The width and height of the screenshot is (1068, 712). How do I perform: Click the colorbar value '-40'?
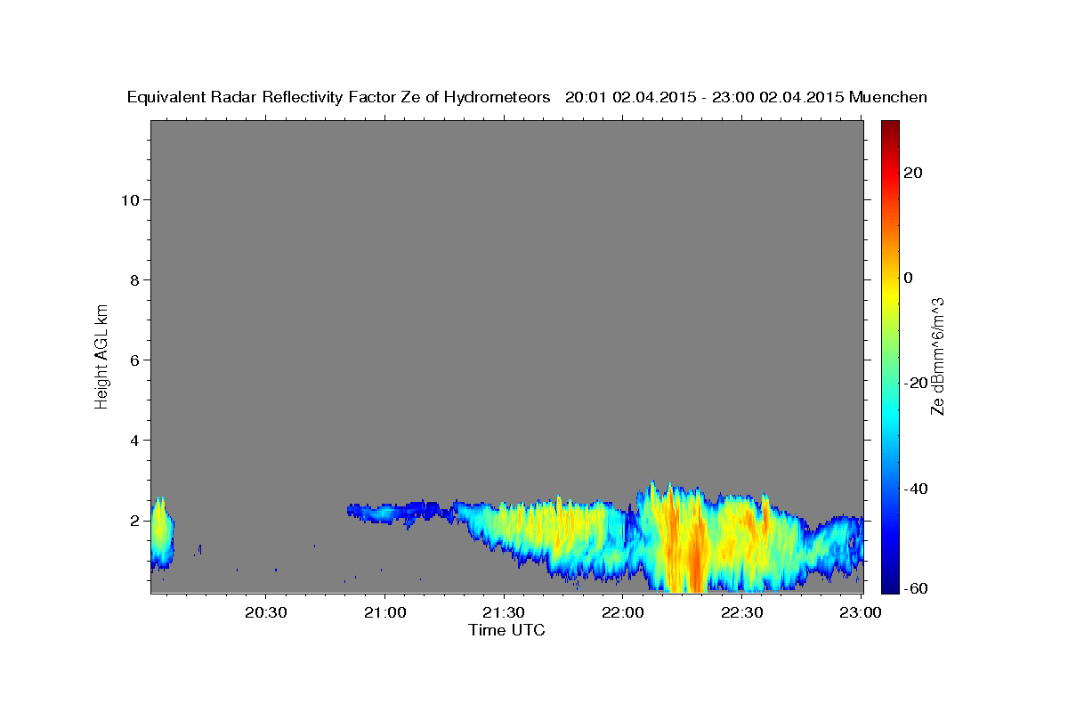[x=916, y=489]
